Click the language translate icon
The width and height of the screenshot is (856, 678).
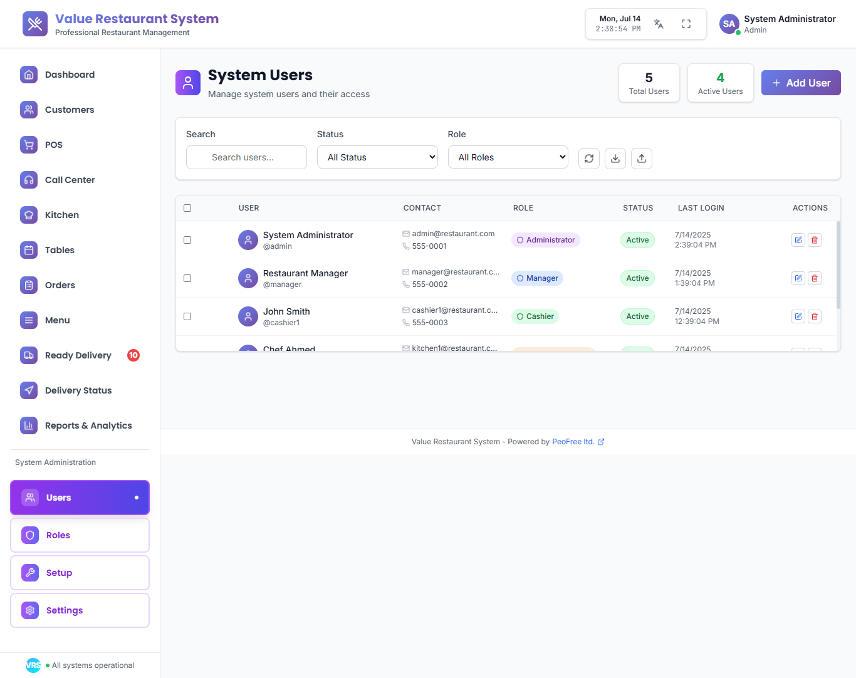point(659,24)
